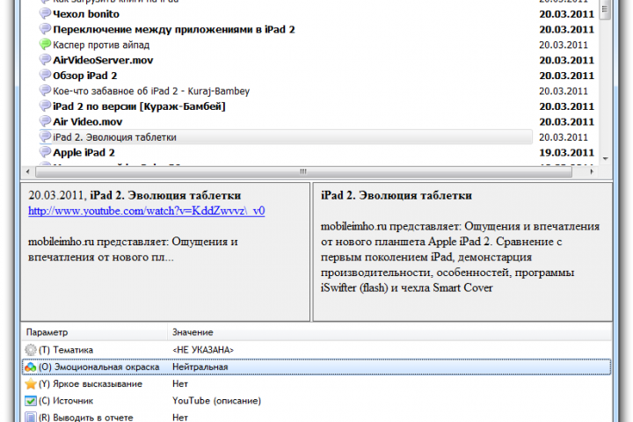Image resolution: width=633 pixels, height=422 pixels.
Task: Click bubble icon next to Обзор iPad 2
Action: [45, 75]
